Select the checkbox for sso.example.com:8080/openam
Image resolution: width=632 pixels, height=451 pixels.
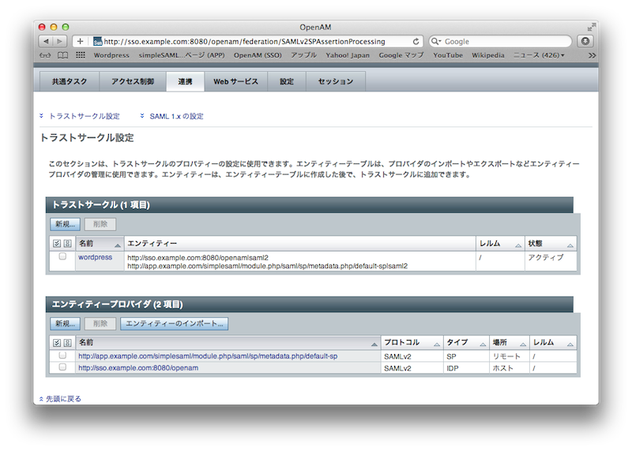pyautogui.click(x=62, y=367)
